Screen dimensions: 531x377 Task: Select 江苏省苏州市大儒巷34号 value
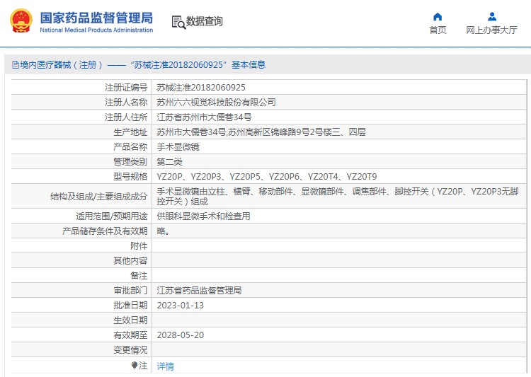click(x=204, y=117)
